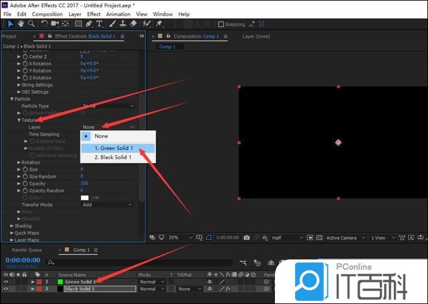Select the Eraser tool

click(x=134, y=24)
